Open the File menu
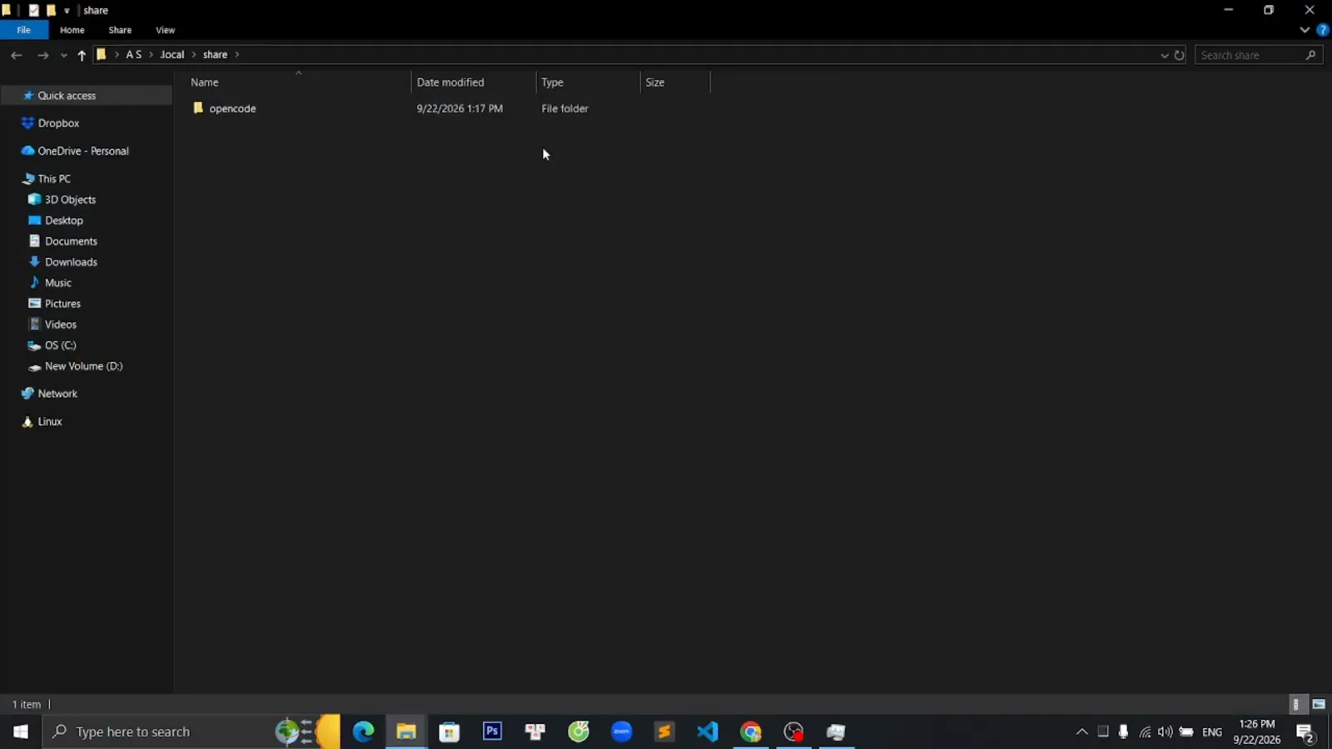 [23, 30]
